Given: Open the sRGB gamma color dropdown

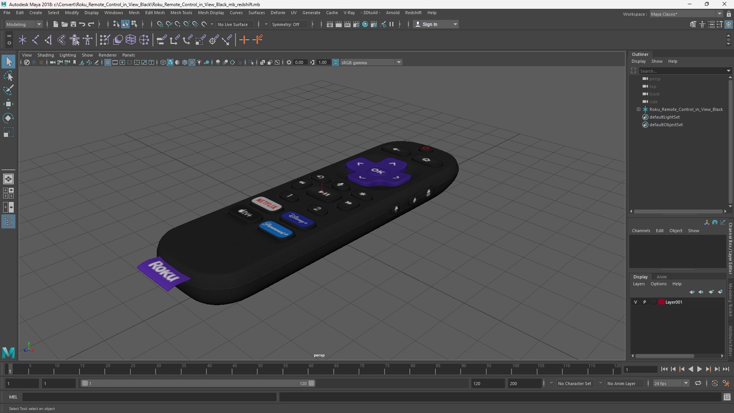Looking at the screenshot, I should (370, 62).
